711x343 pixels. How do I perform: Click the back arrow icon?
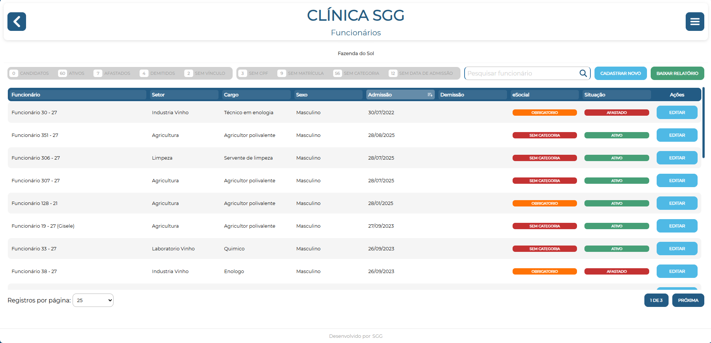(x=17, y=22)
